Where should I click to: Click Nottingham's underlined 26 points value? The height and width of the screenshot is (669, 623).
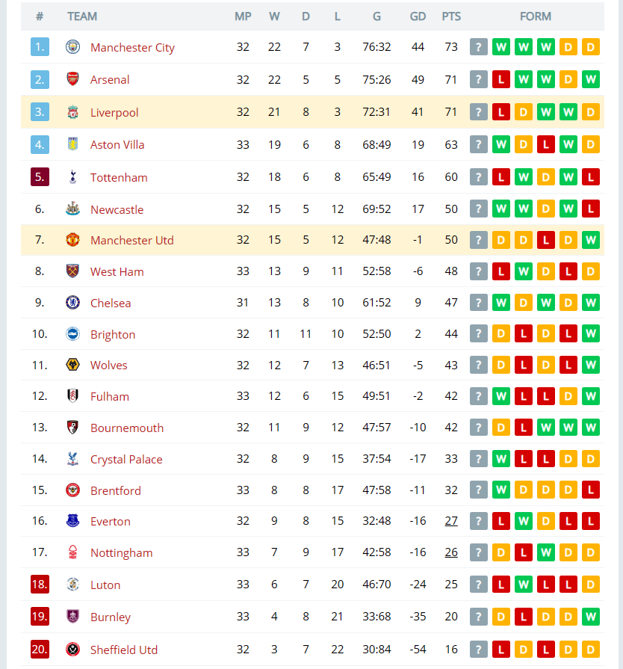[451, 552]
